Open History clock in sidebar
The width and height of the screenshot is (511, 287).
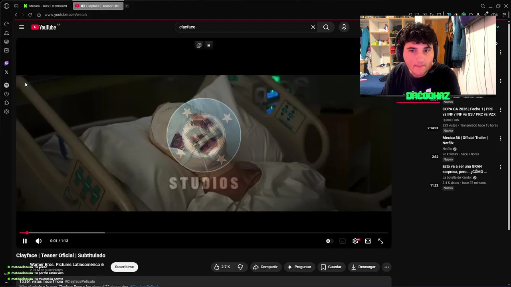6,94
